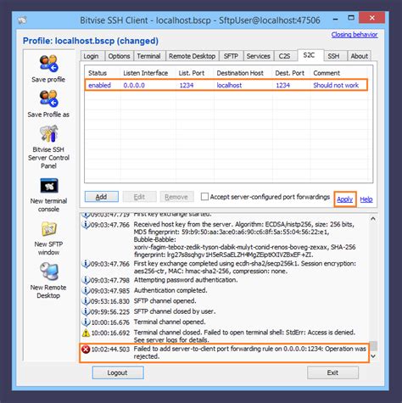The height and width of the screenshot is (403, 402).
Task: Click the Logout button
Action: (x=118, y=372)
